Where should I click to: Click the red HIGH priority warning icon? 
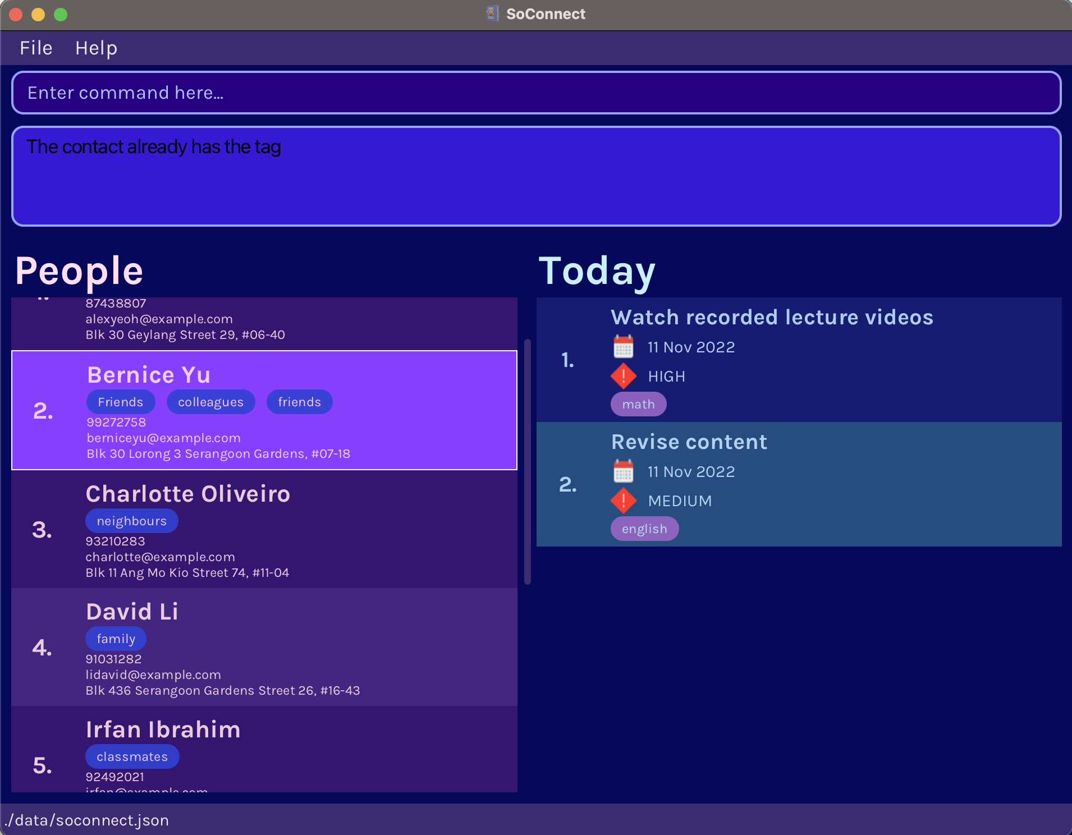point(623,376)
